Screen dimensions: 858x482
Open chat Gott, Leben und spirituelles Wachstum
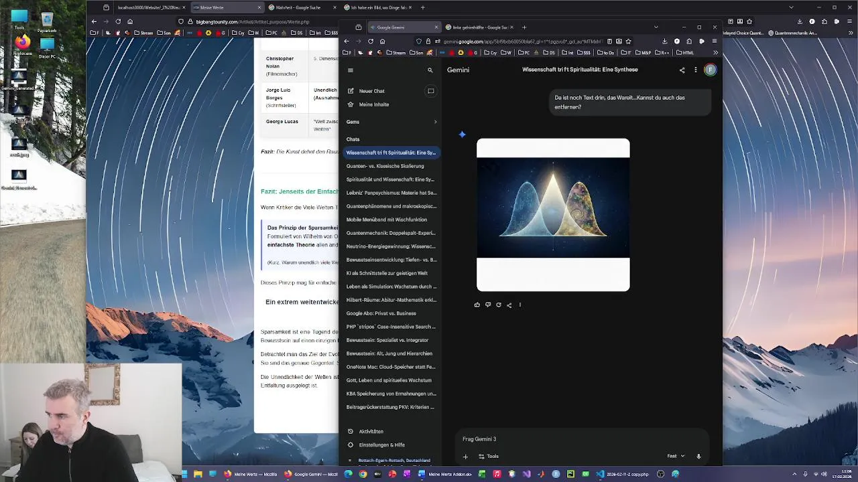[x=391, y=380]
